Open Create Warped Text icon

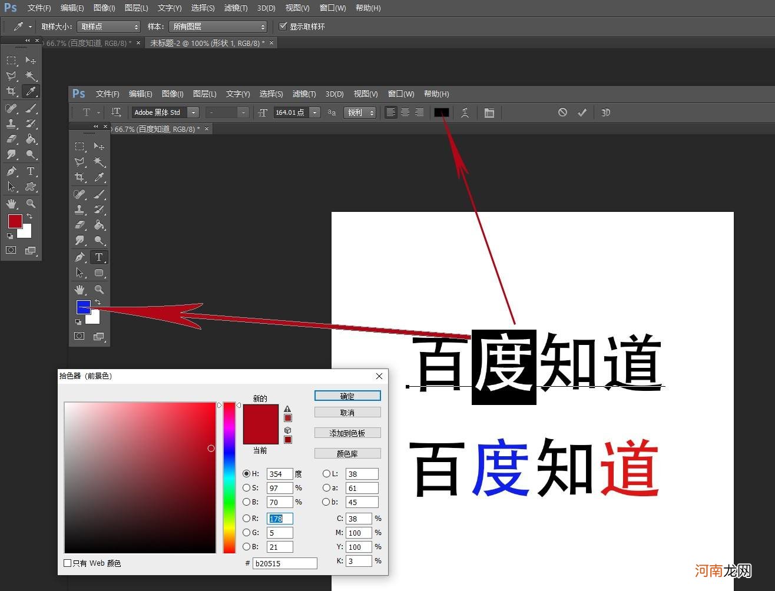(465, 112)
